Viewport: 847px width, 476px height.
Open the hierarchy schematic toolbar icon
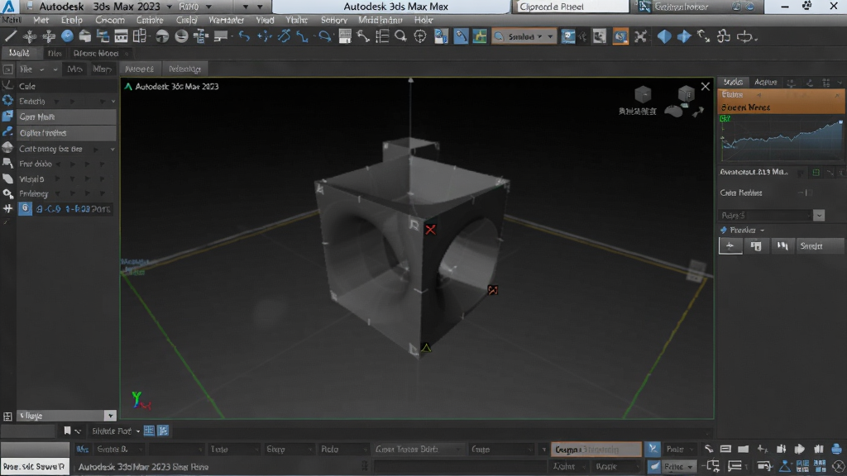200,36
